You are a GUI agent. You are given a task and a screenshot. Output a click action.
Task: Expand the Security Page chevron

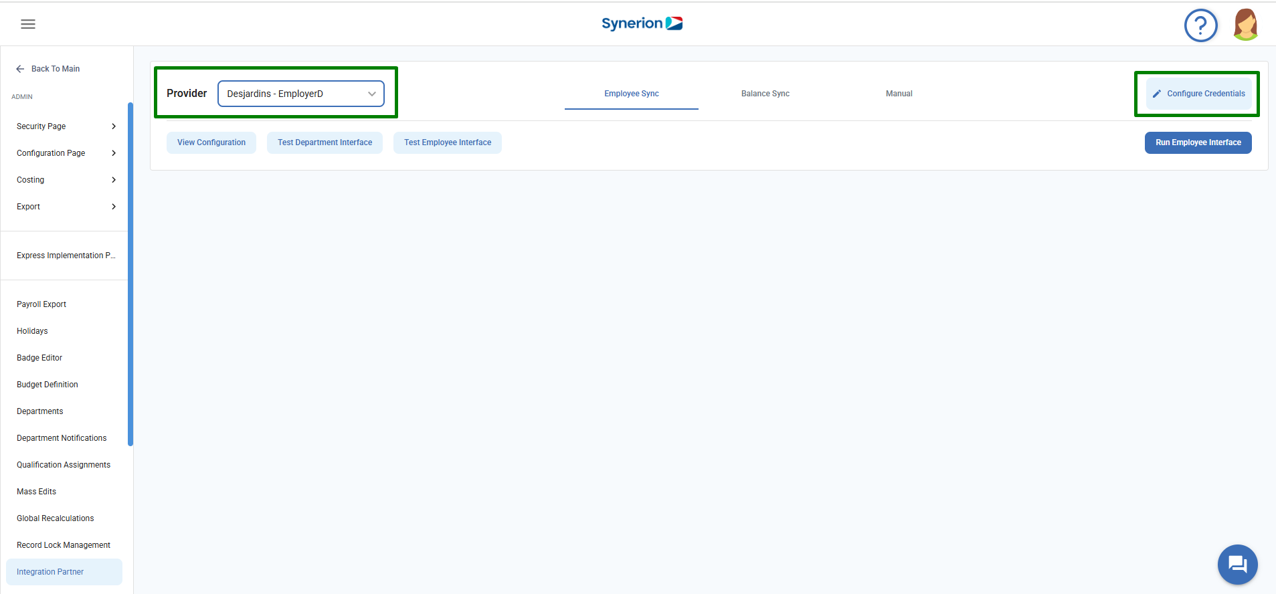click(x=114, y=126)
